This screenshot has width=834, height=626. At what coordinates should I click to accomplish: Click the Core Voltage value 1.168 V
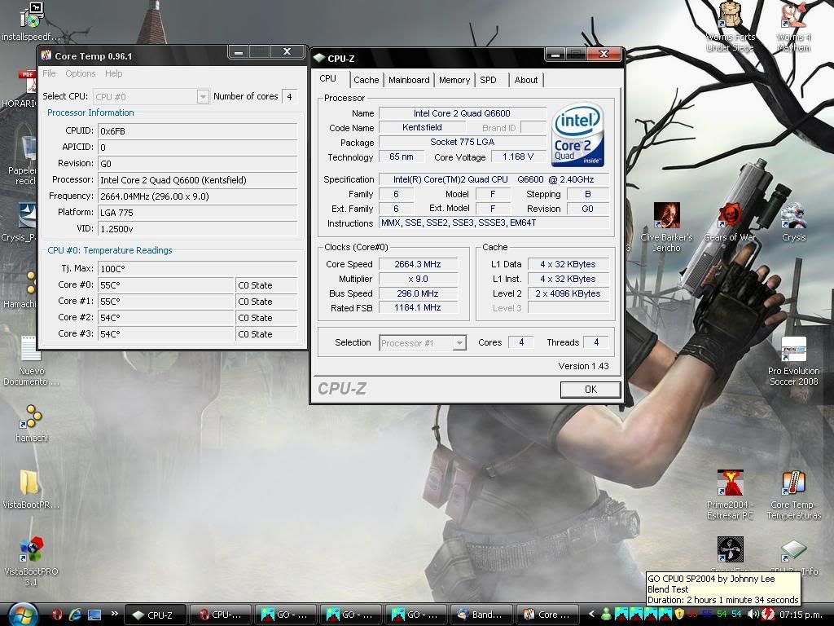(517, 157)
